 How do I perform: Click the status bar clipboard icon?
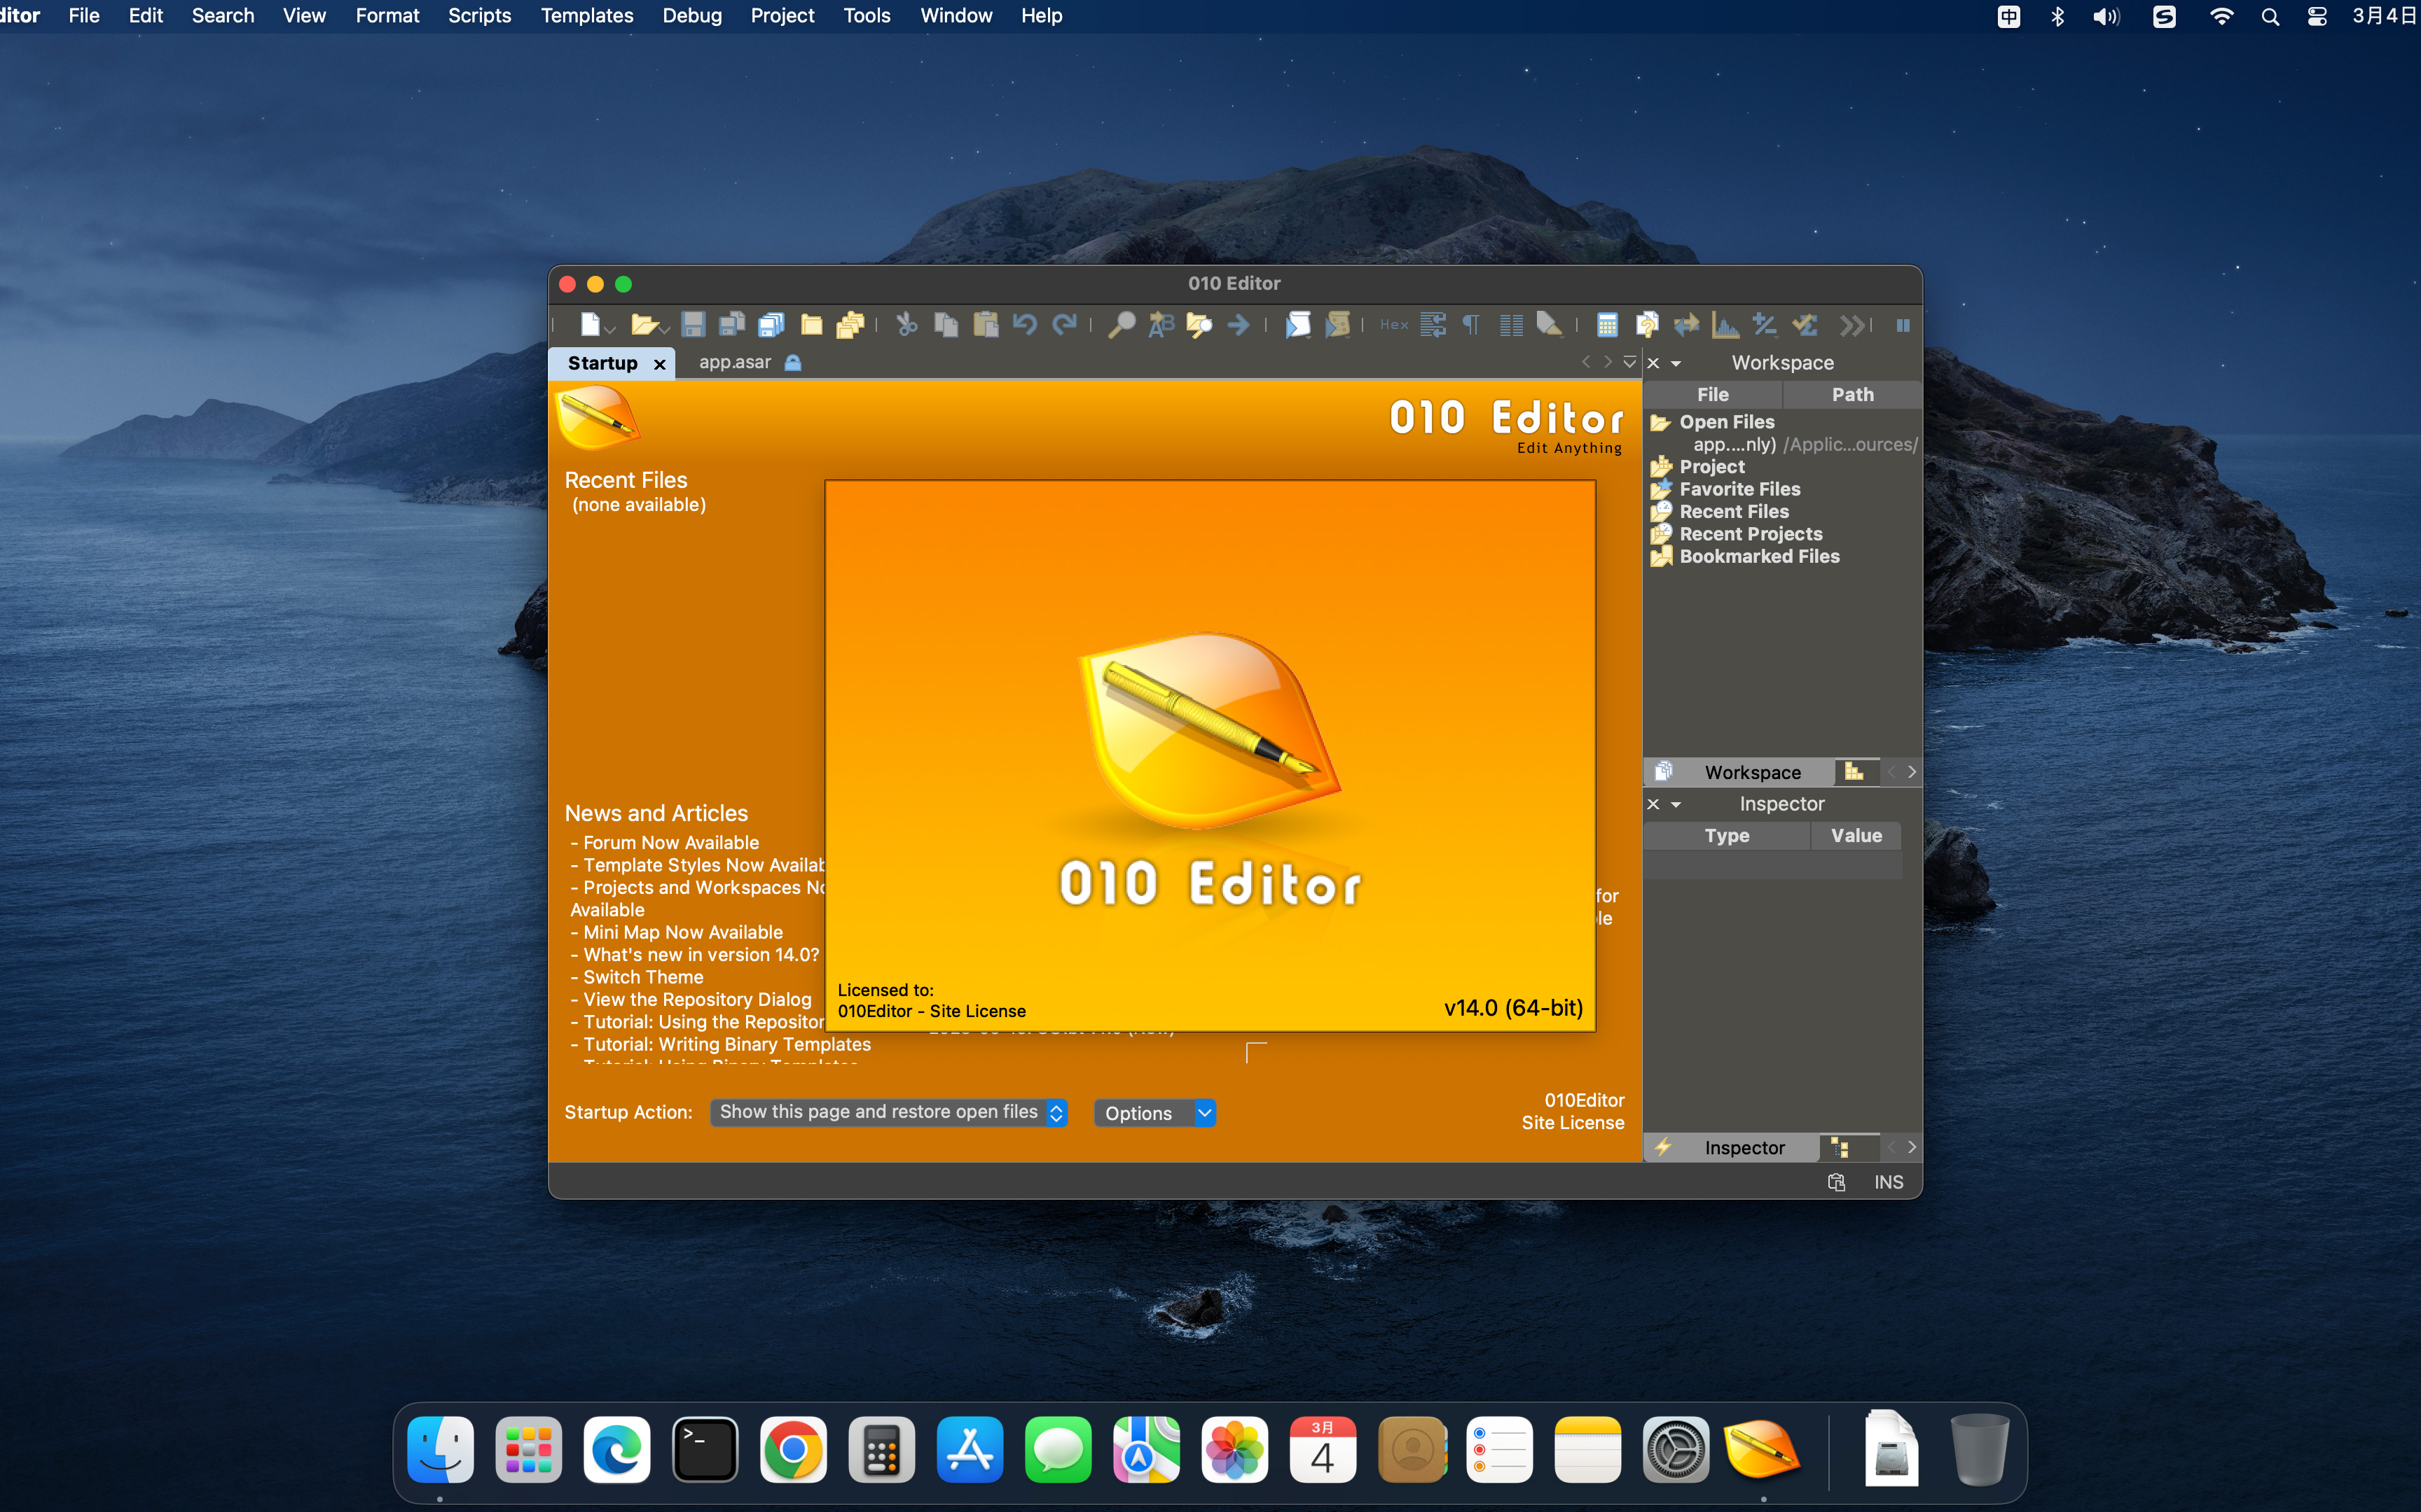(x=1836, y=1182)
